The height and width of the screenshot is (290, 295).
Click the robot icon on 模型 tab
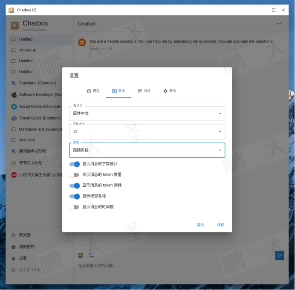pos(89,91)
